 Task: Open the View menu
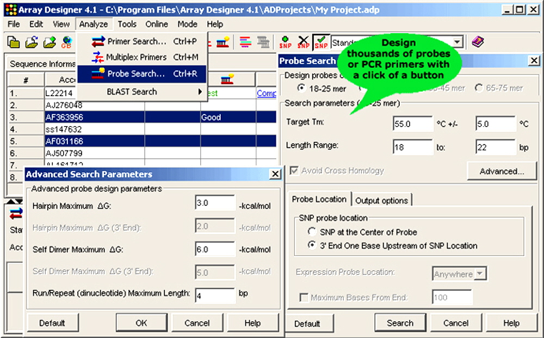61,24
